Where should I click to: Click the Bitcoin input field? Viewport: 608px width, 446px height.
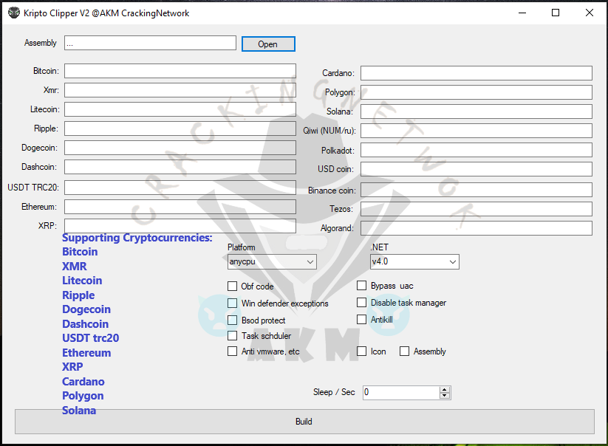pyautogui.click(x=180, y=71)
